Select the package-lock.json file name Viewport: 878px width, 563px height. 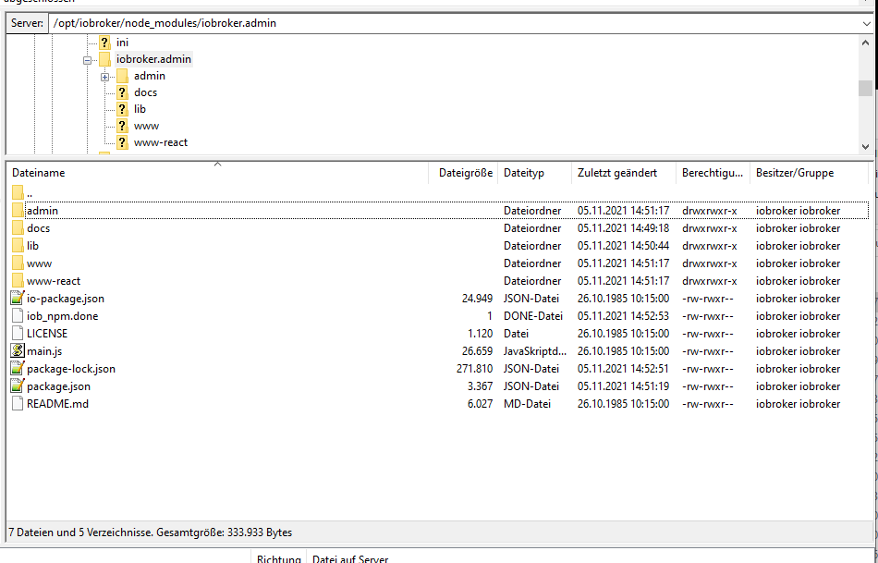(71, 369)
